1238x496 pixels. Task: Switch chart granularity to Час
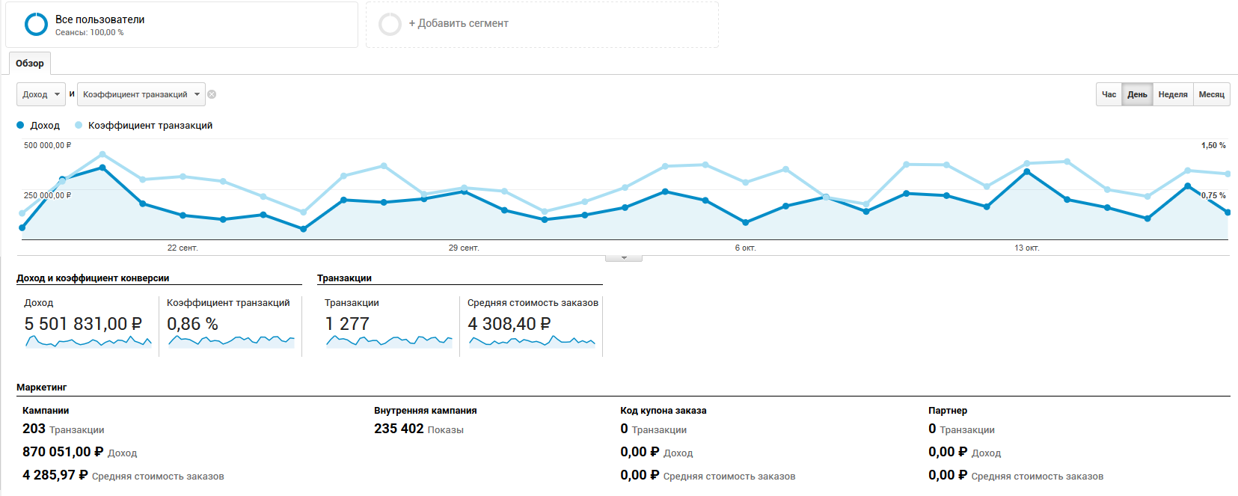click(1109, 94)
